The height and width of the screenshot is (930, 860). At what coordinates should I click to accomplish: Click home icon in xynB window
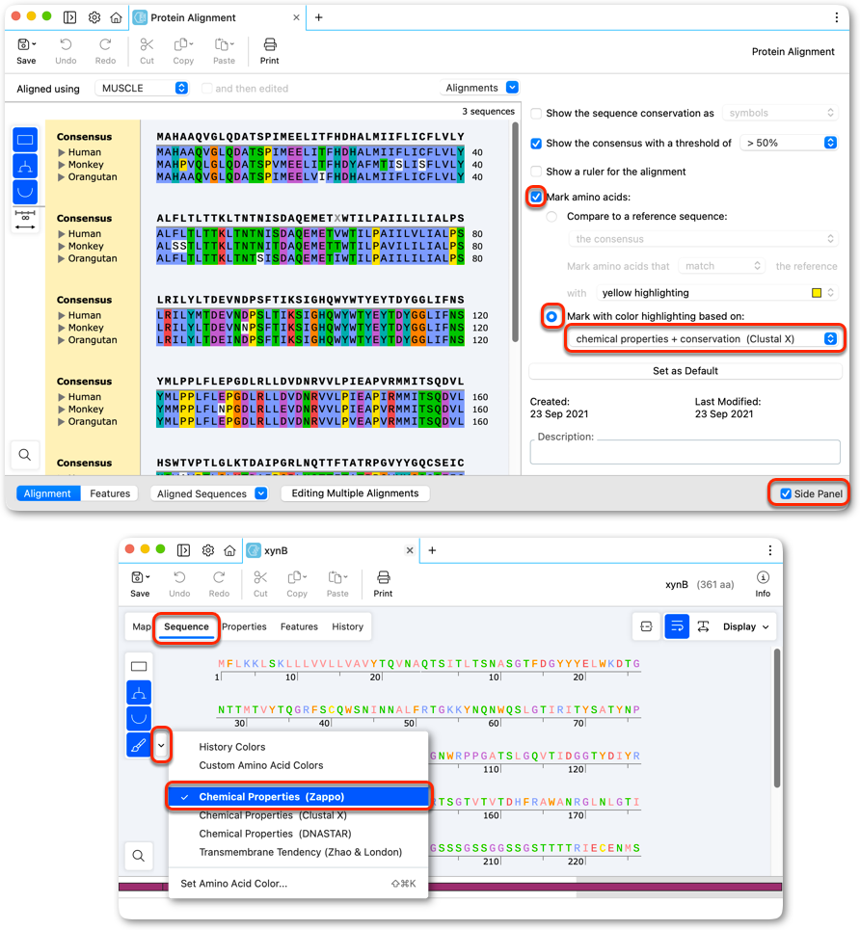229,550
